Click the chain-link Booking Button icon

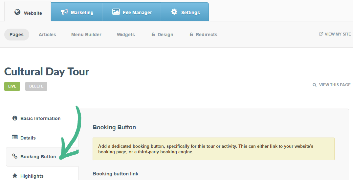15,156
